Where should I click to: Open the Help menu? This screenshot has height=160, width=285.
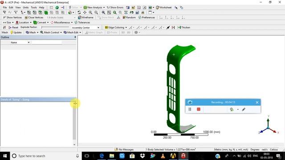point(41,8)
